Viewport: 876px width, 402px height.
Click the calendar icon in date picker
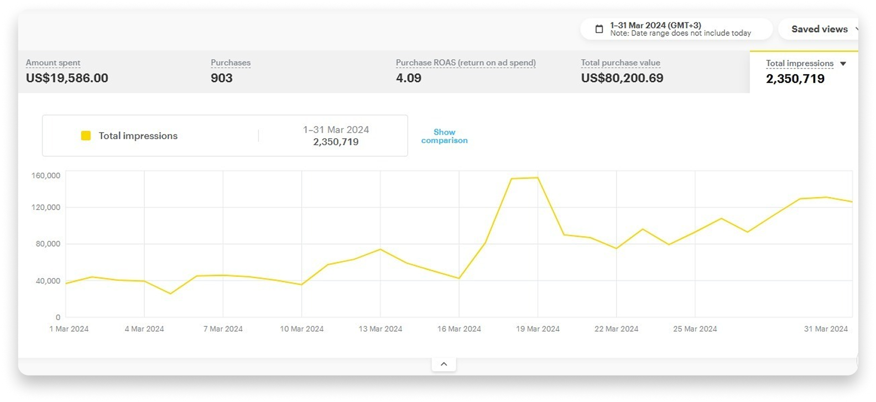[599, 29]
